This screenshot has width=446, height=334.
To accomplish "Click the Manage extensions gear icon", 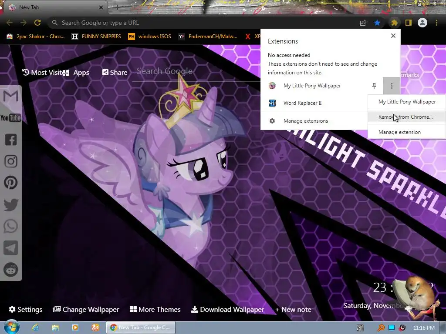I will (x=272, y=121).
